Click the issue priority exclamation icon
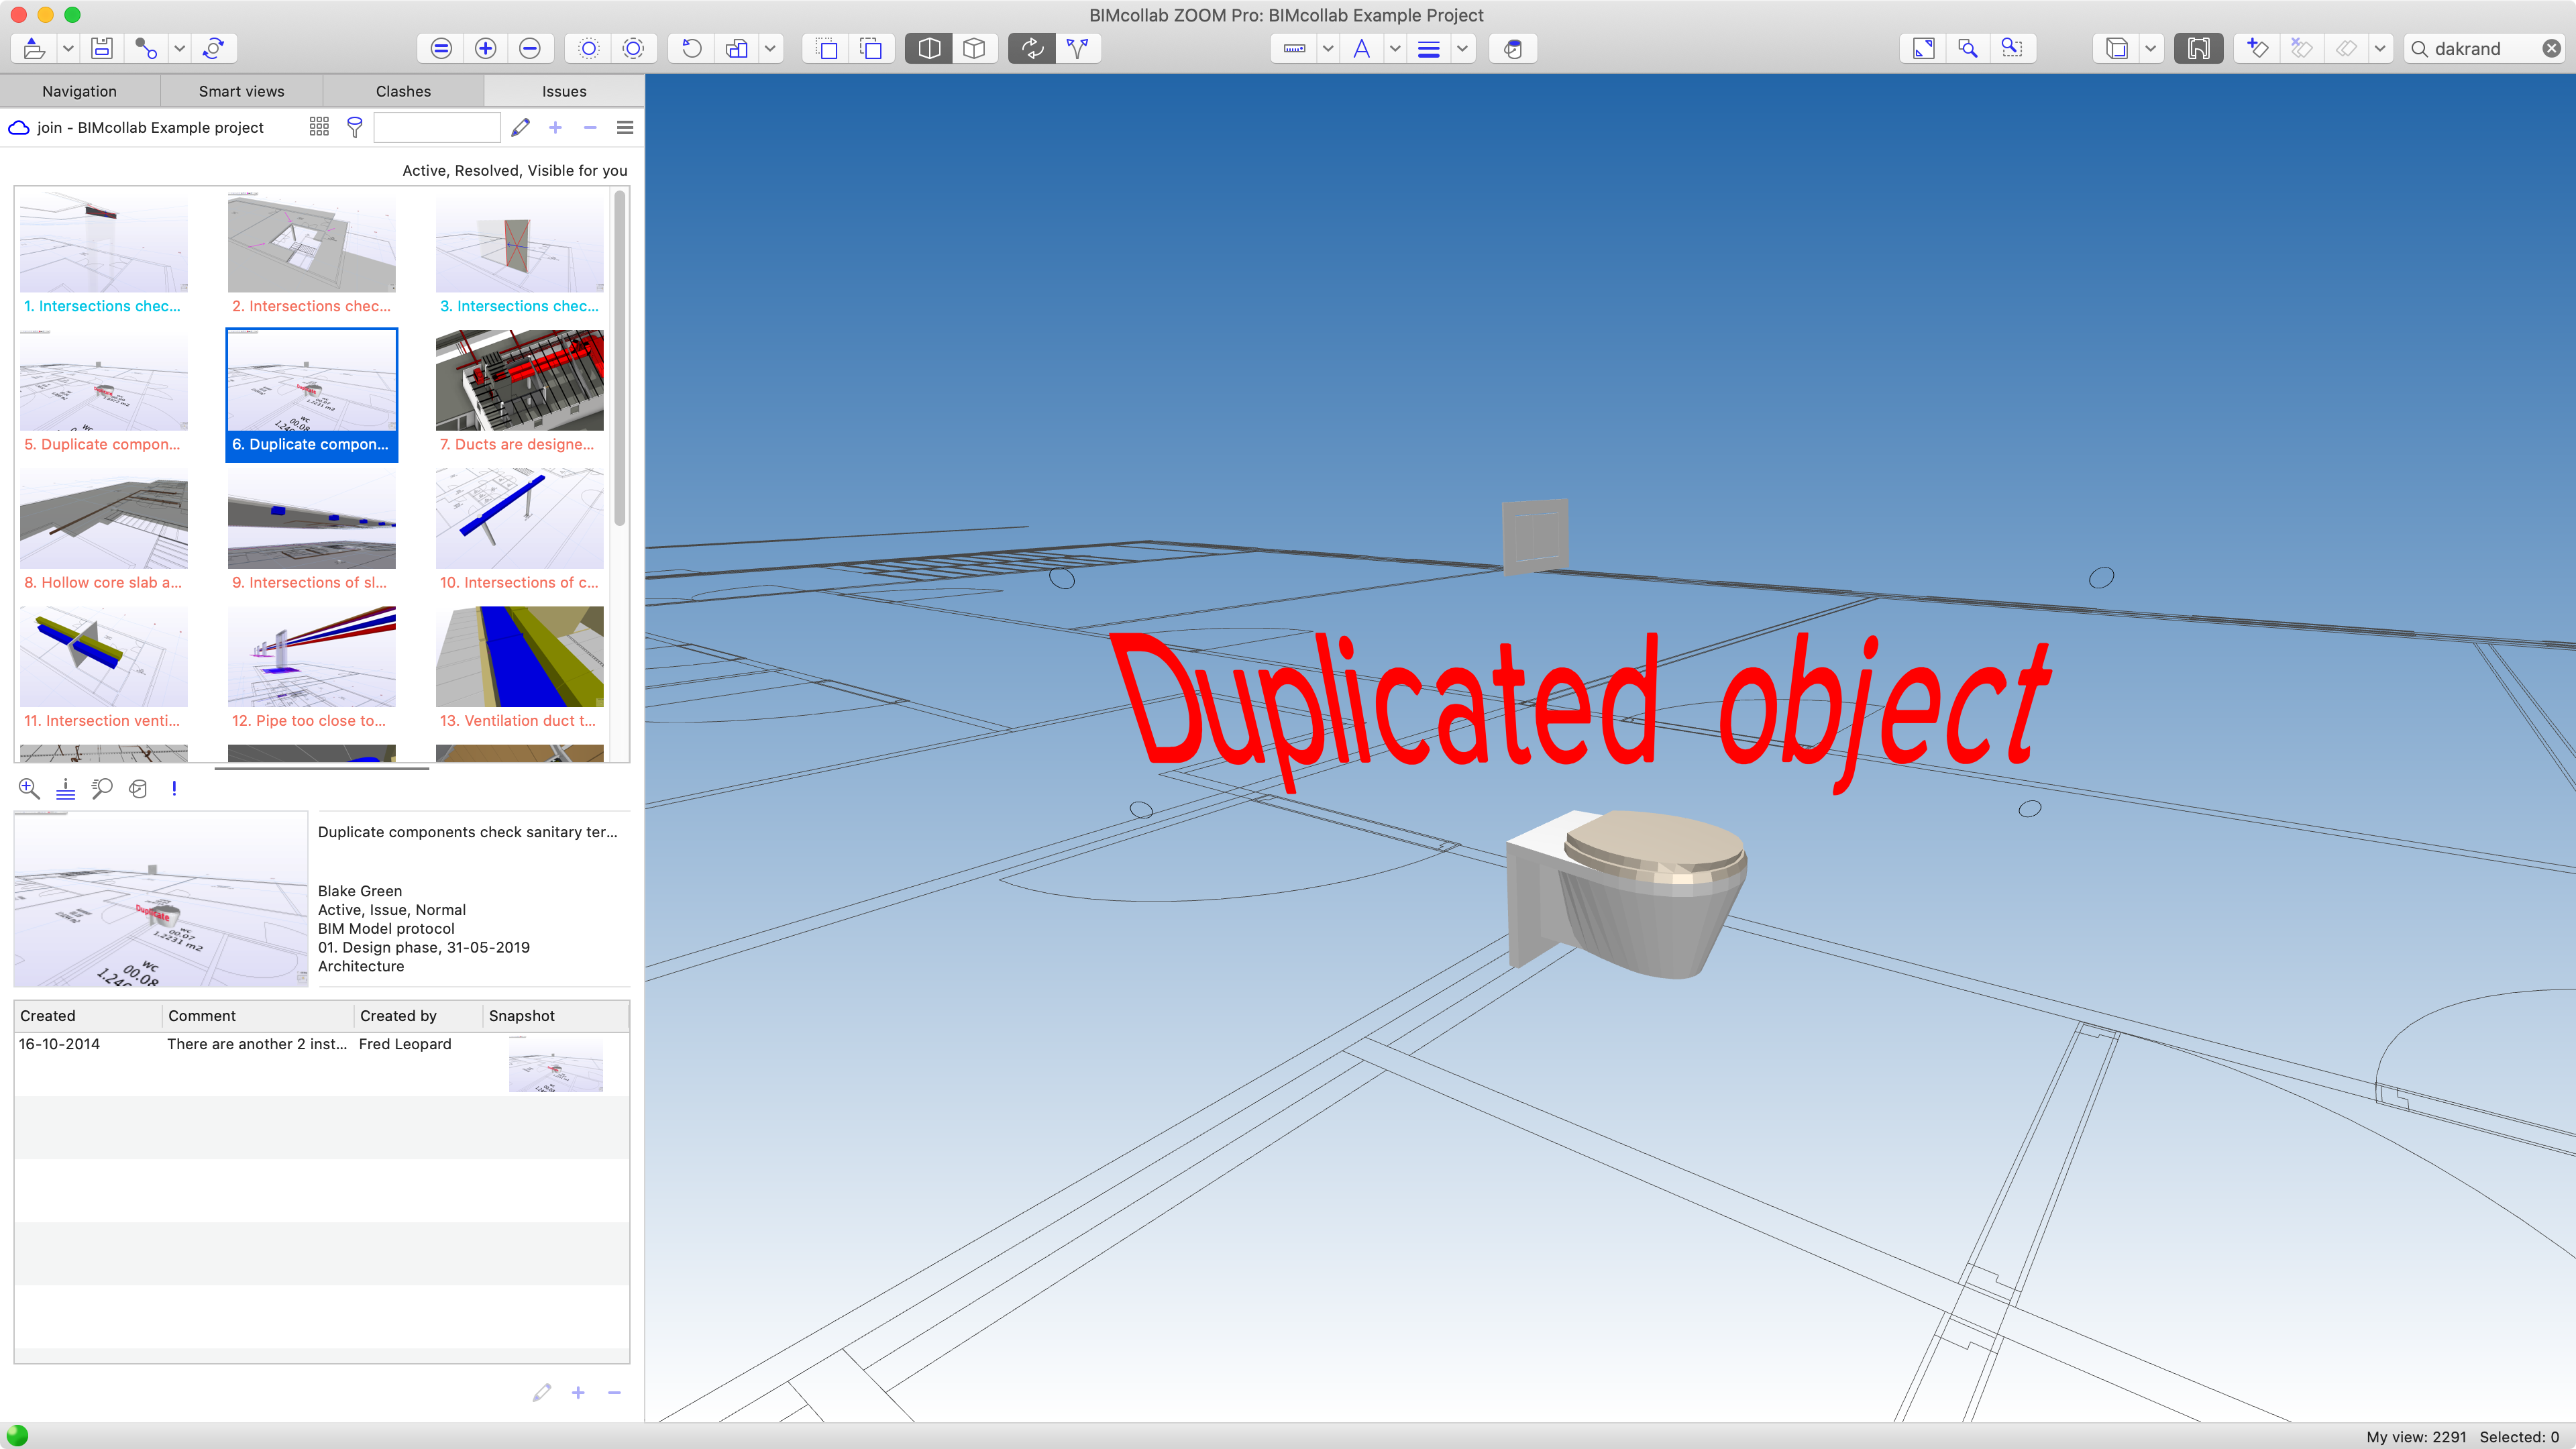Viewport: 2576px width, 1449px height. [x=174, y=789]
